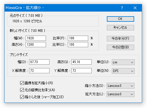Close the MassiGra 拡大縮小 dialog
Image resolution: width=147 pixels, height=108 pixels.
pyautogui.click(x=135, y=8)
